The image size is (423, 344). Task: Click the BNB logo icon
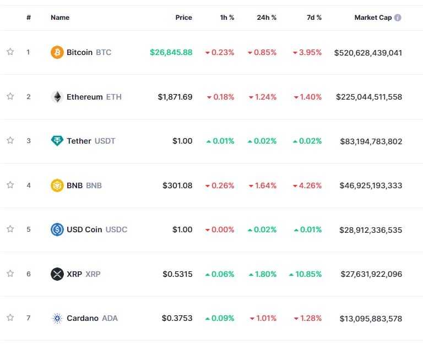click(57, 185)
